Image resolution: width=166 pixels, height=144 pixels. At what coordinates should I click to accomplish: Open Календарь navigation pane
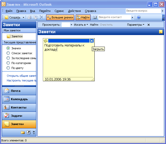coord(19,99)
